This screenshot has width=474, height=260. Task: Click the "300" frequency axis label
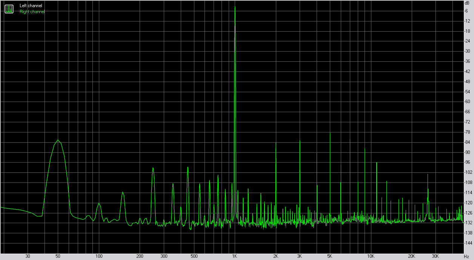164,256
